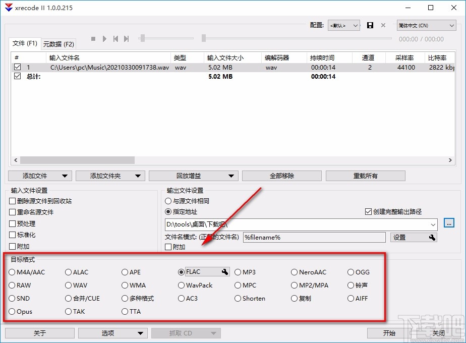This screenshot has height=343, width=466.
Task: Play the loaded wav file
Action: pyautogui.click(x=104, y=38)
